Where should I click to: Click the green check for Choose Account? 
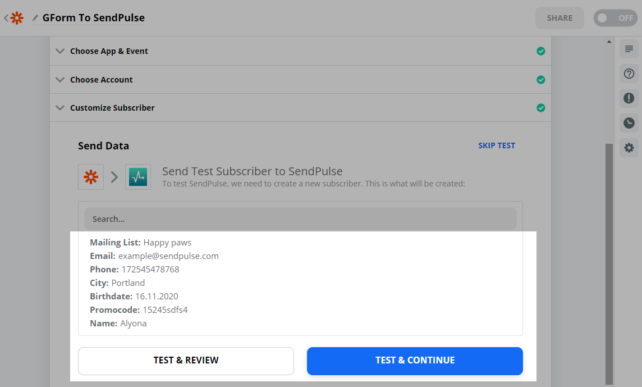pos(541,80)
